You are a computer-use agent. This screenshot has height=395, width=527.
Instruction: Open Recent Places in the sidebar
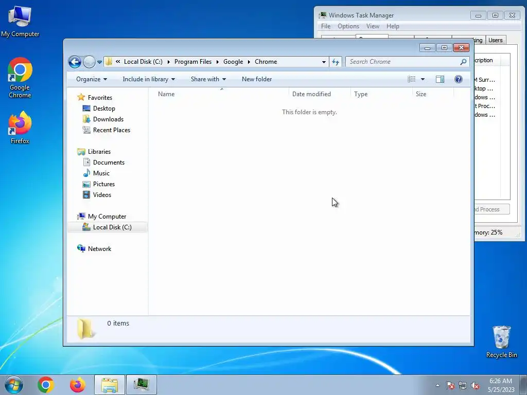tap(112, 130)
